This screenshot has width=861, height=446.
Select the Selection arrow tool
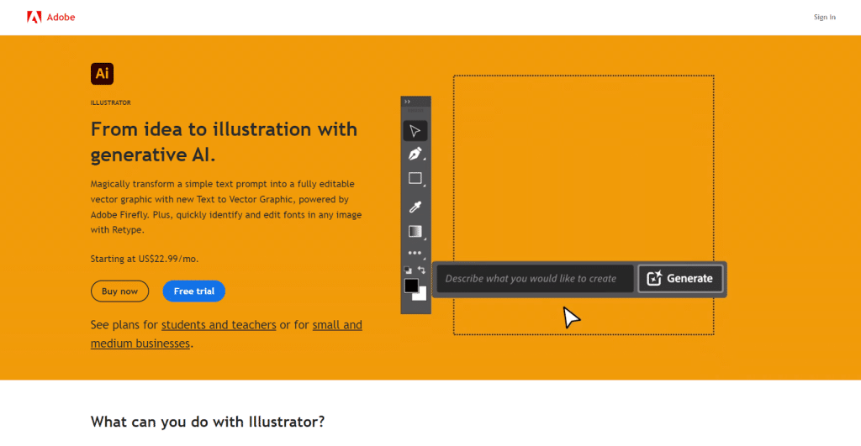(415, 131)
